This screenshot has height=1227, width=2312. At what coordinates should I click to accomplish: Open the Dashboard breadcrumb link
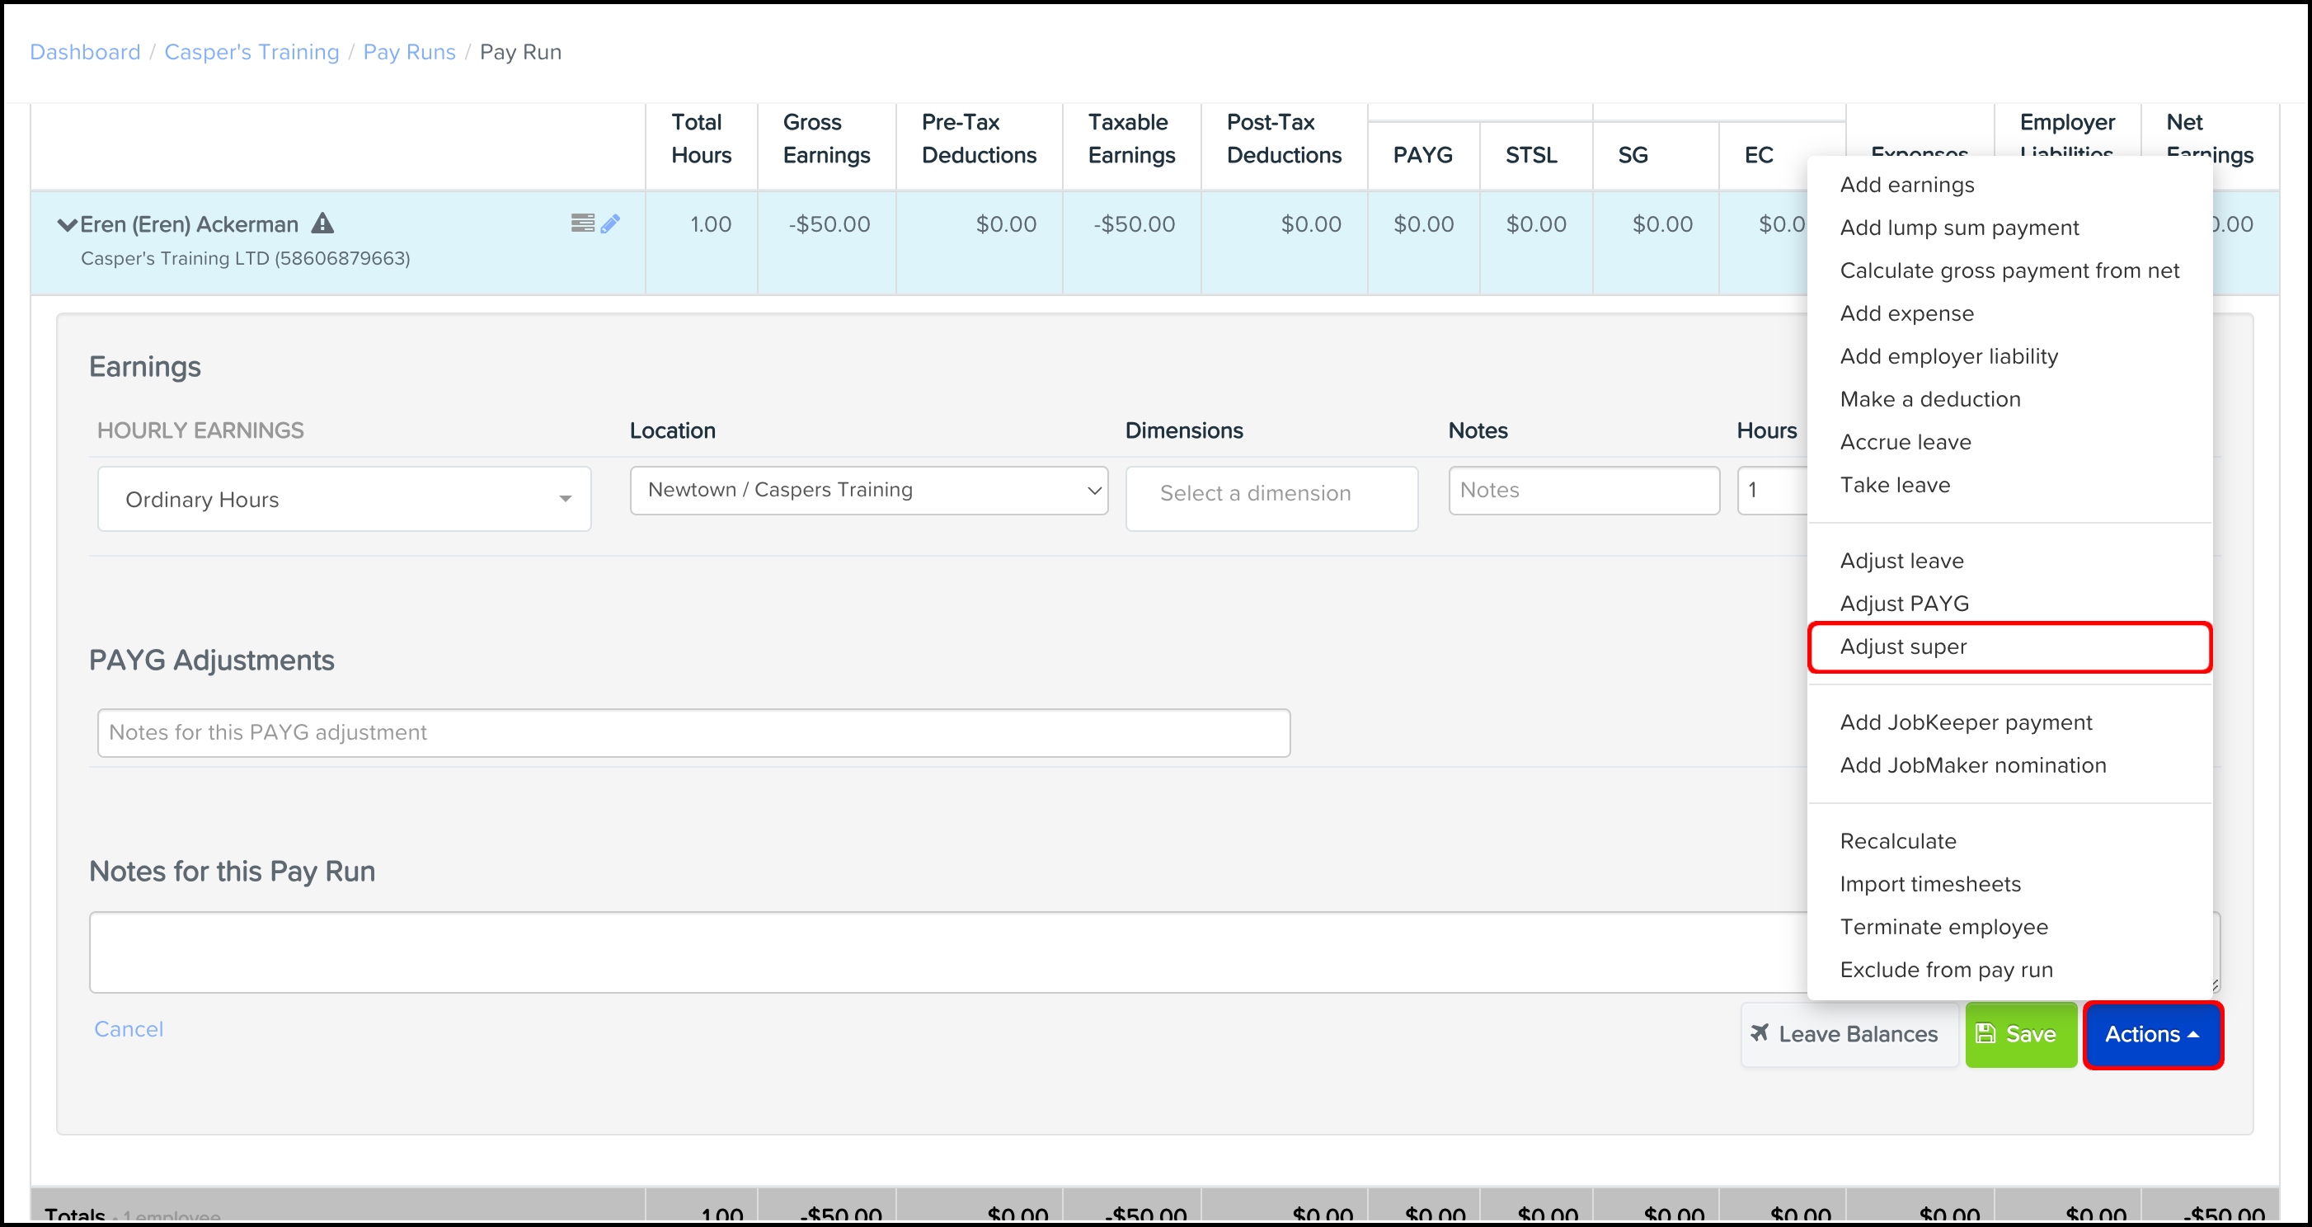click(x=85, y=52)
